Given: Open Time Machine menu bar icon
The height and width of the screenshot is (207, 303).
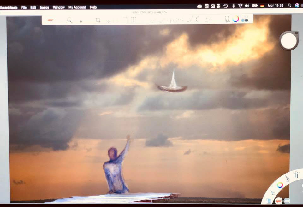Looking at the screenshot, I should [x=225, y=6].
